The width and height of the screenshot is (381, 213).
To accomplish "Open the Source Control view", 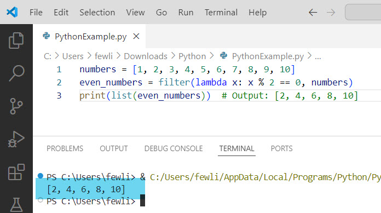I will (x=16, y=106).
